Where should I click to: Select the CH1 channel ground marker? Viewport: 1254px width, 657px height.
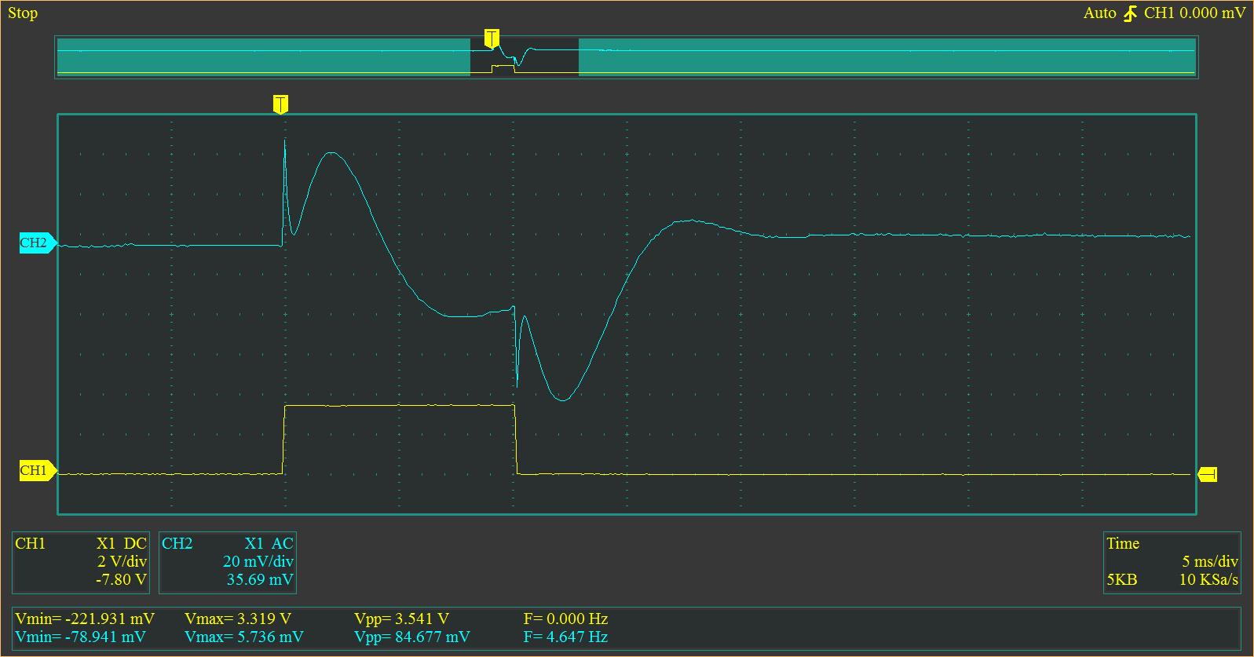coord(38,471)
